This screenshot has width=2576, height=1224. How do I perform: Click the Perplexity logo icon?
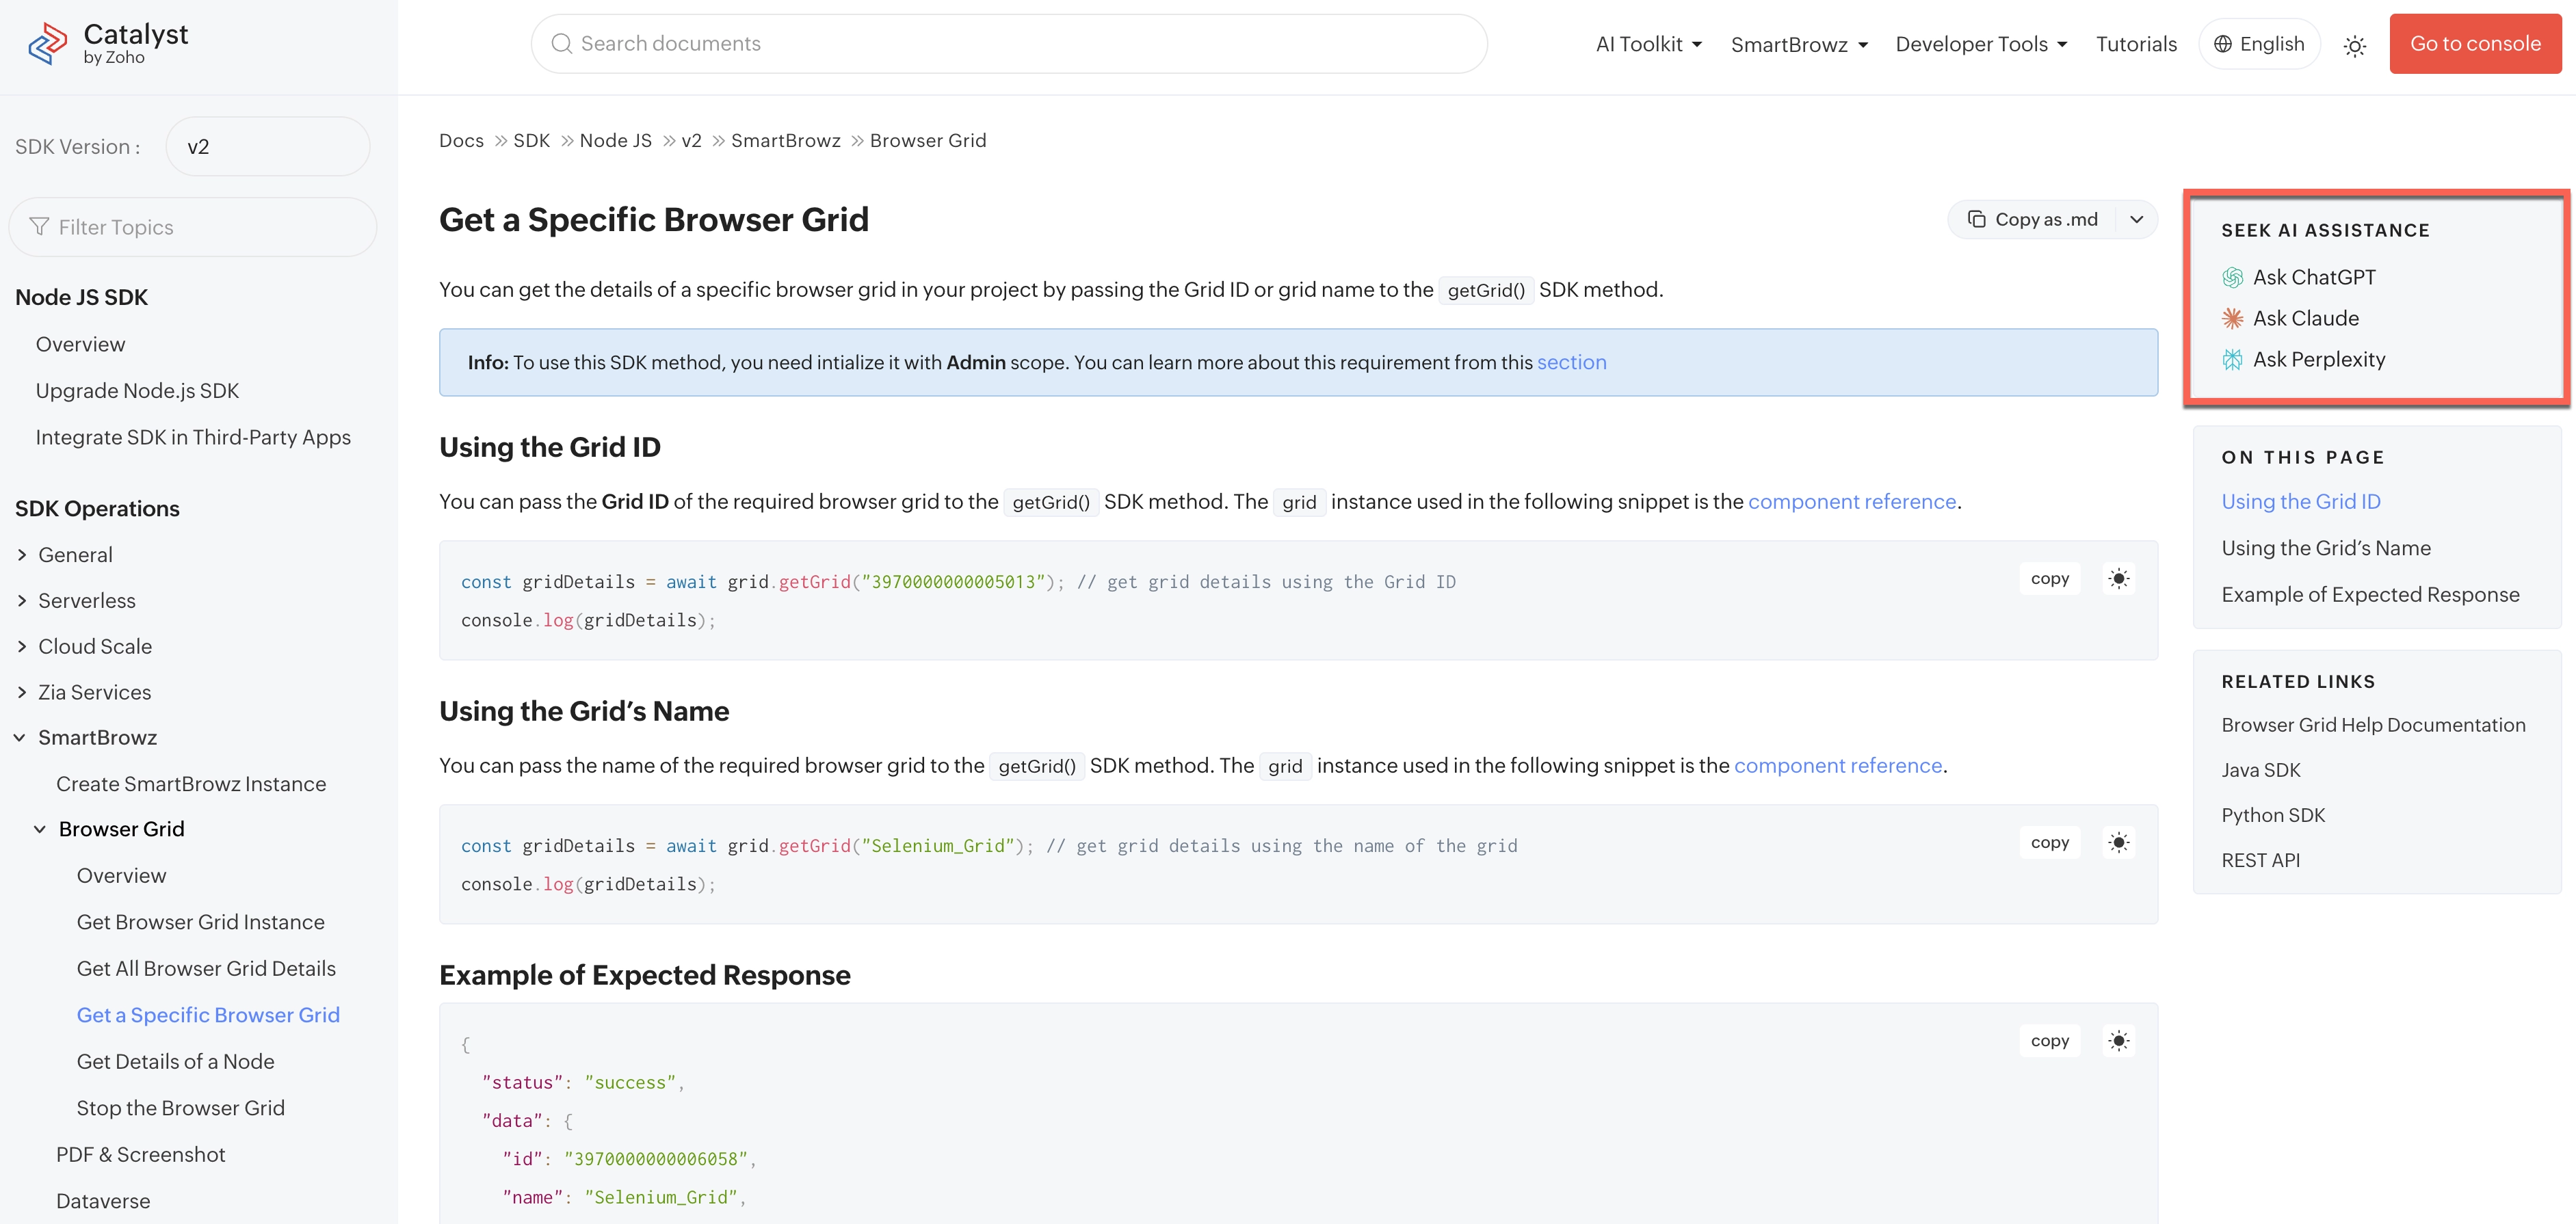click(2232, 359)
